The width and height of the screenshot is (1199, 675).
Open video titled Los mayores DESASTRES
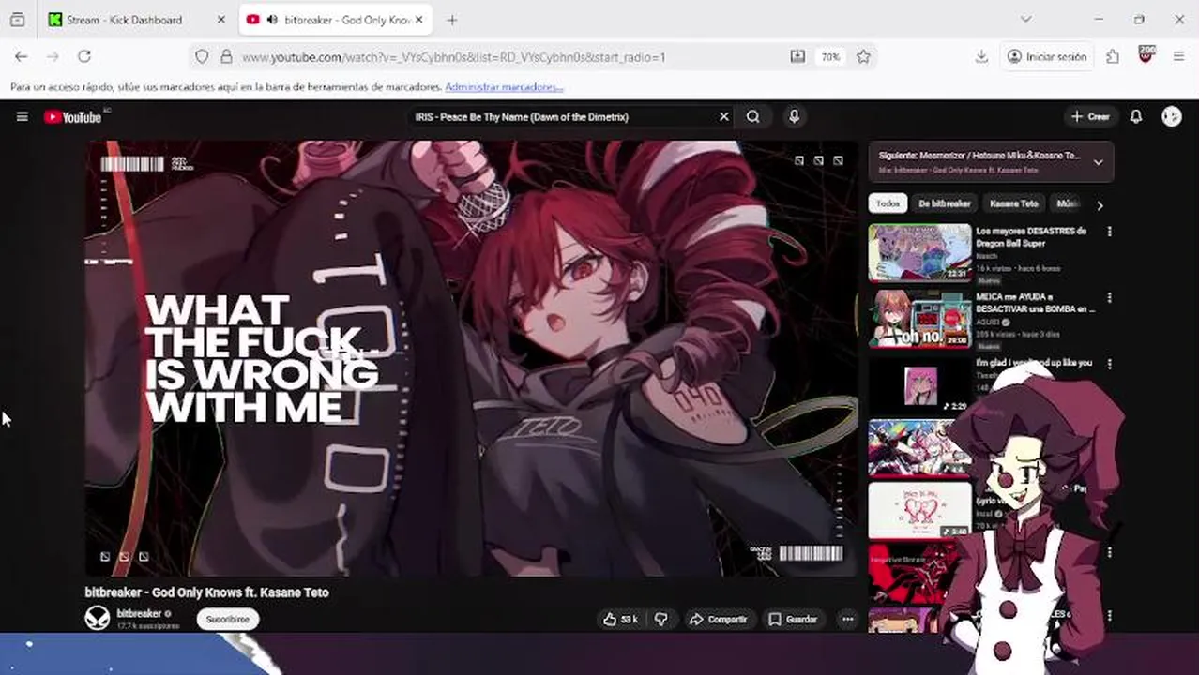[1031, 236]
